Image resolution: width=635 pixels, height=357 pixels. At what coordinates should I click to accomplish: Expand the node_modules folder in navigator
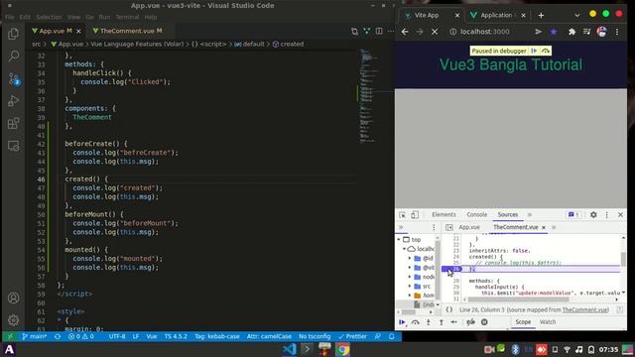point(410,277)
